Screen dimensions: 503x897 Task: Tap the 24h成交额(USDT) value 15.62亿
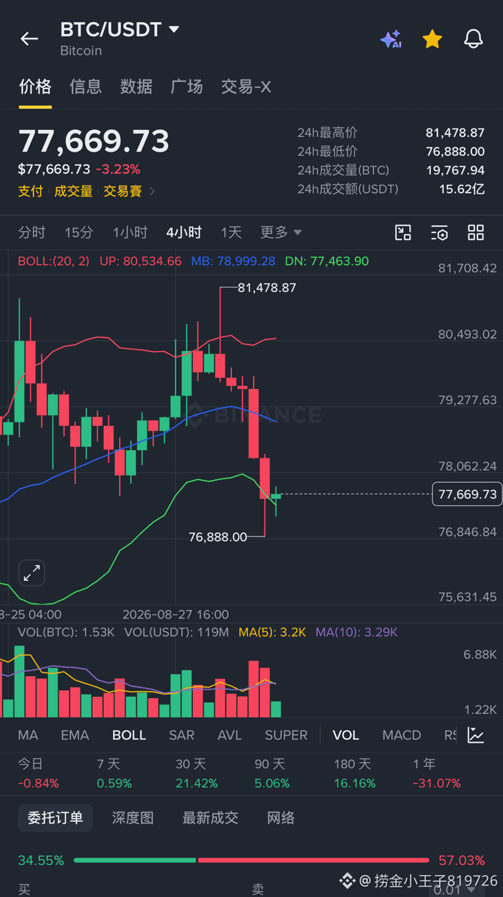click(462, 189)
